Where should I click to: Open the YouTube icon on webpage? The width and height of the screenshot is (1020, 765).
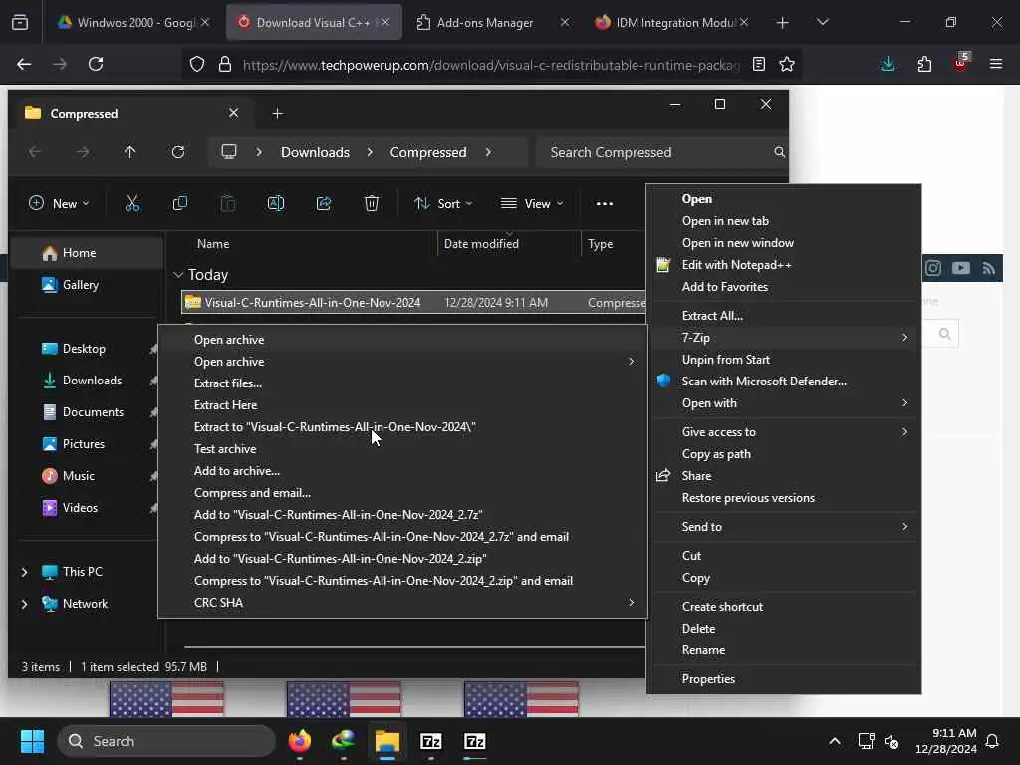click(961, 268)
